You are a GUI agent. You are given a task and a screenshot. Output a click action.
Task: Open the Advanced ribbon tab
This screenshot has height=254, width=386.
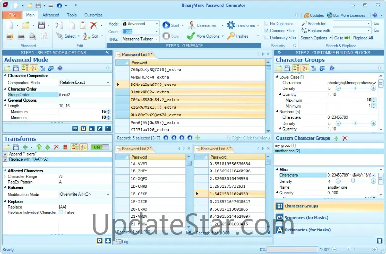50,15
